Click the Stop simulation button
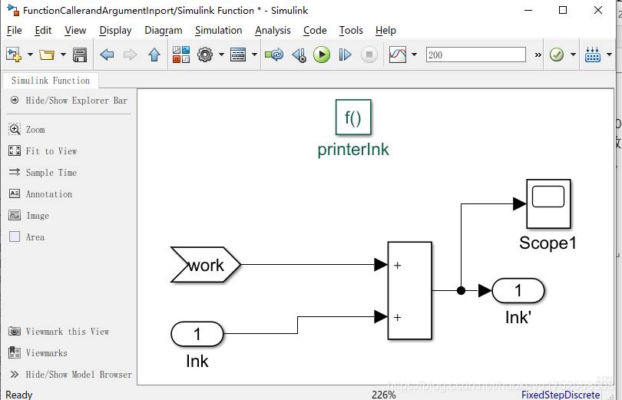622x400 pixels. 369,55
